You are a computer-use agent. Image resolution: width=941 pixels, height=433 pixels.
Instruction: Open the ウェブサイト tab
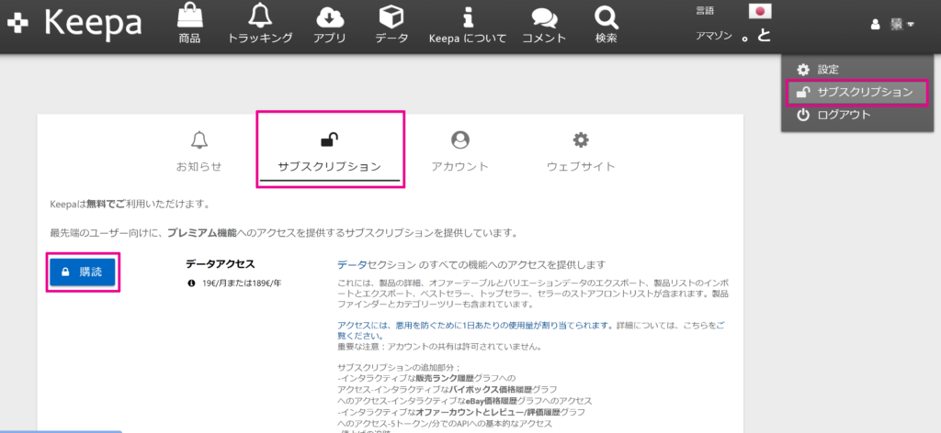(x=581, y=152)
